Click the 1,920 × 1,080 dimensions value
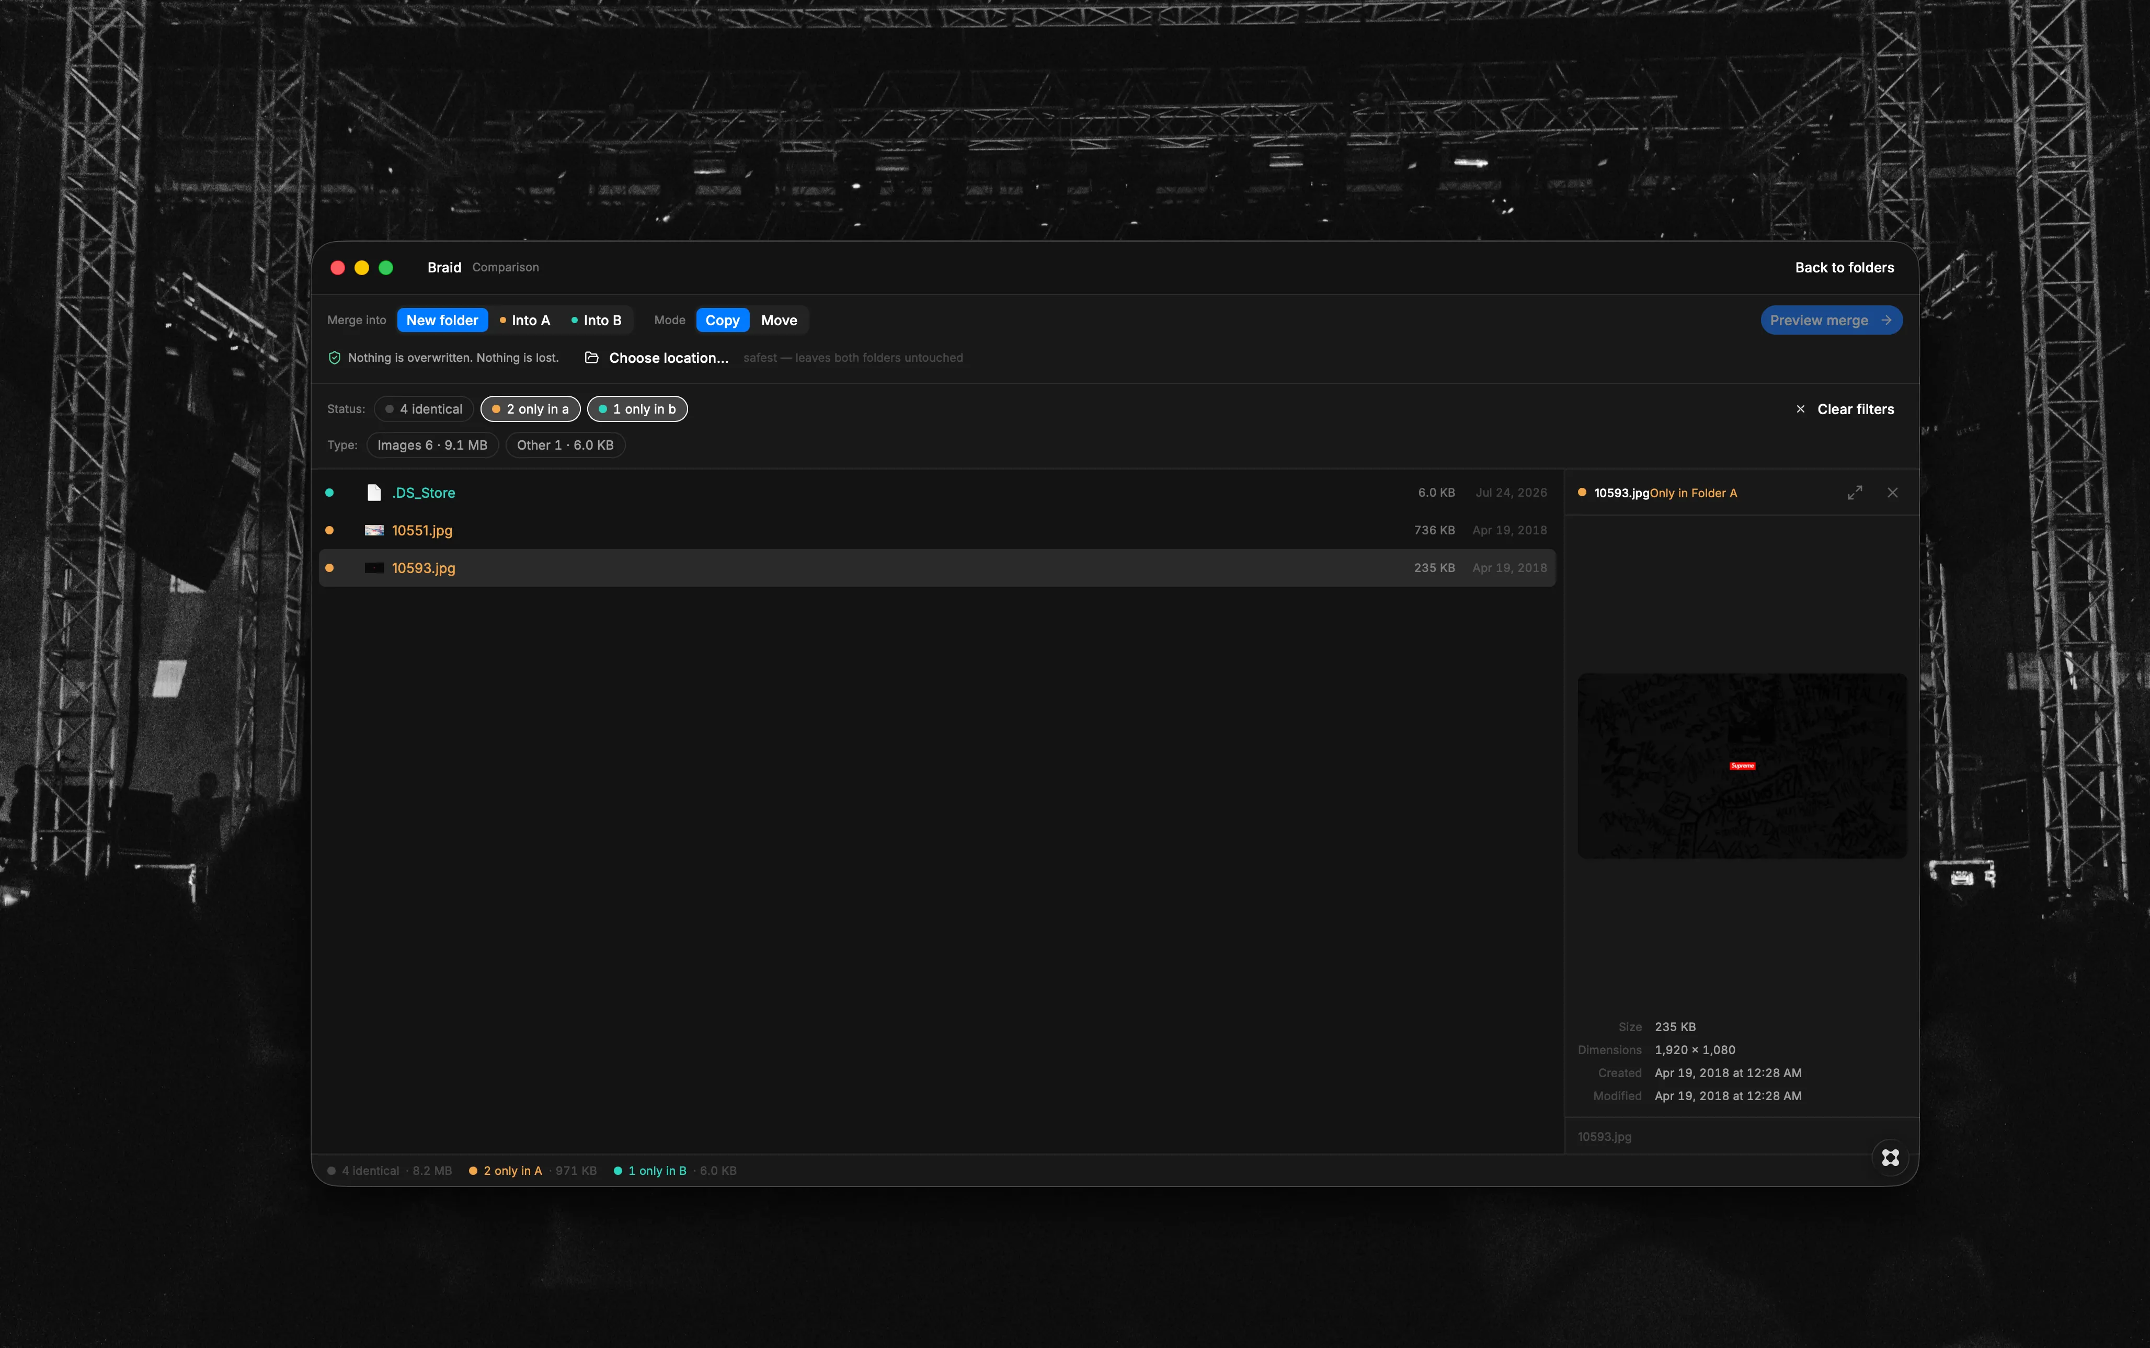This screenshot has height=1348, width=2150. [1695, 1050]
